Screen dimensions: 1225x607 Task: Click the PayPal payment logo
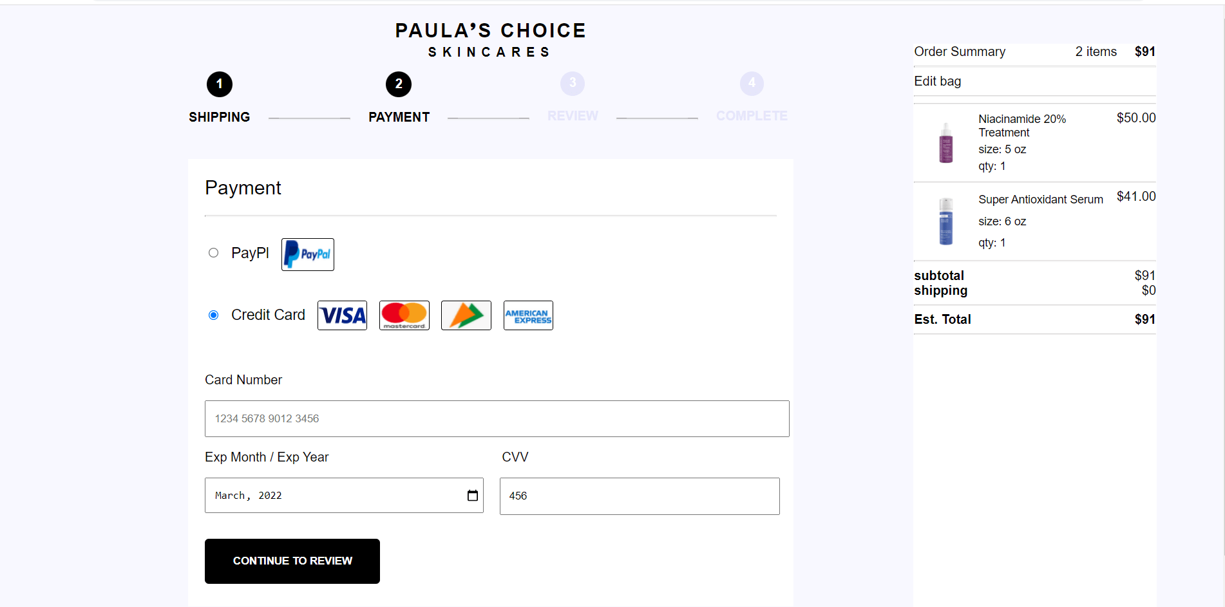(307, 254)
